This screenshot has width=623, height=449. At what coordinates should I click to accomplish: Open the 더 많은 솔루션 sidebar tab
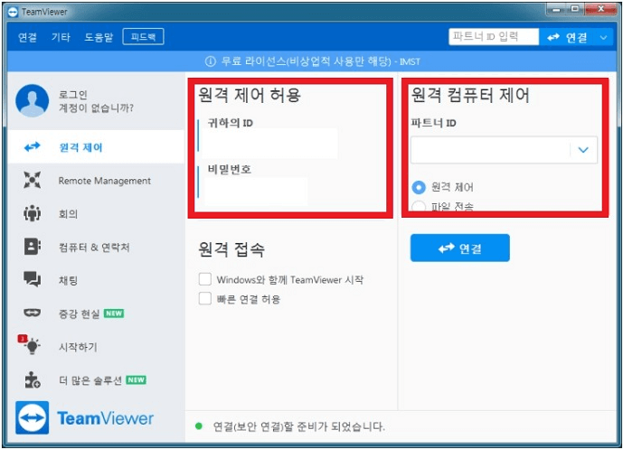pos(96,380)
